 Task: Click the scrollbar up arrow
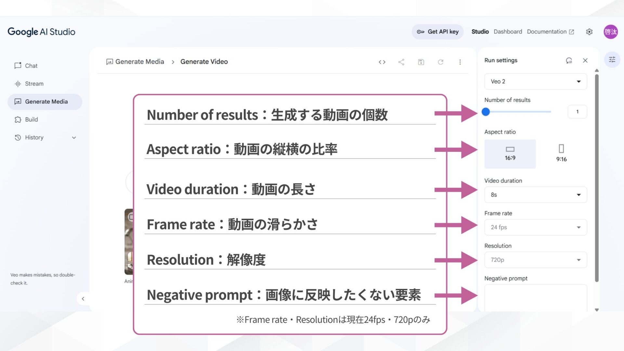pyautogui.click(x=597, y=70)
